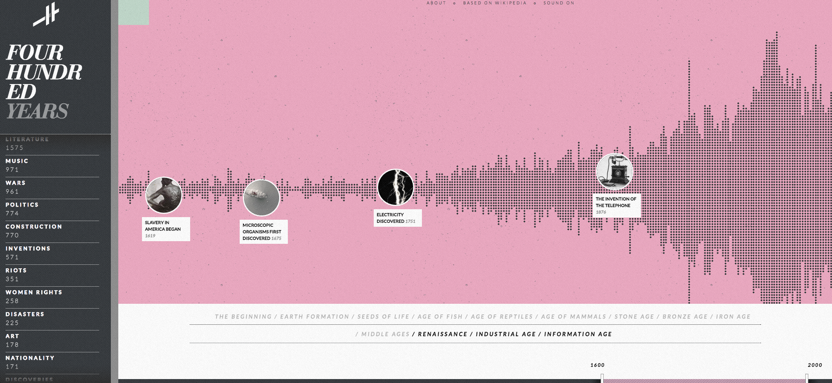Open the lightning electricity photo circle
Image resolution: width=832 pixels, height=383 pixels.
click(x=396, y=187)
